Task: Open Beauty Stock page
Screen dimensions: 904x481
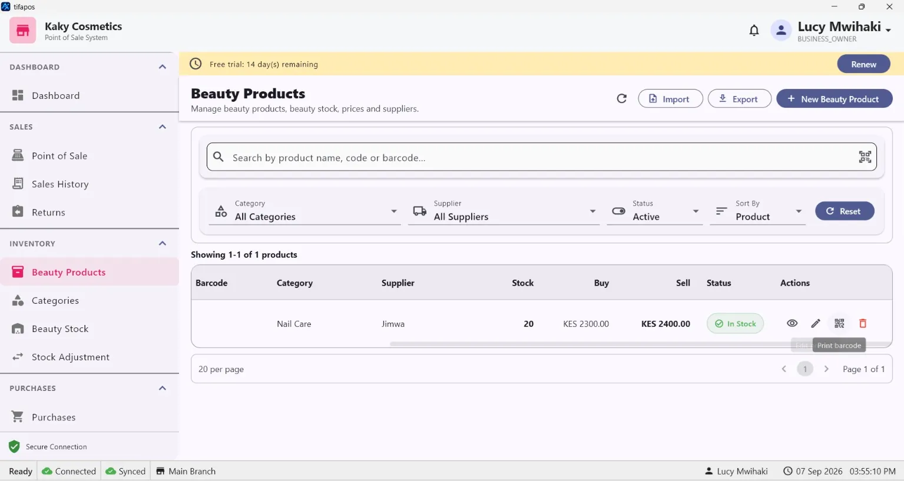Action: coord(90,329)
